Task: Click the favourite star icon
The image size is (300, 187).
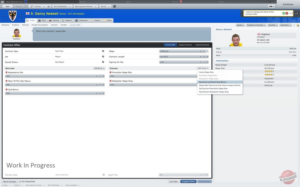Action: (x=294, y=25)
